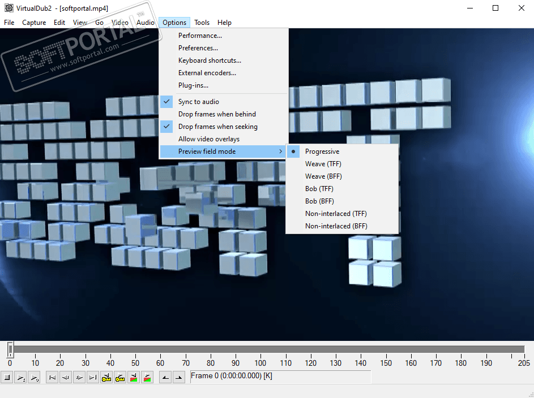This screenshot has width=534, height=398.
Task: Choose Non-interlaced (TFF) mode
Action: click(342, 214)
